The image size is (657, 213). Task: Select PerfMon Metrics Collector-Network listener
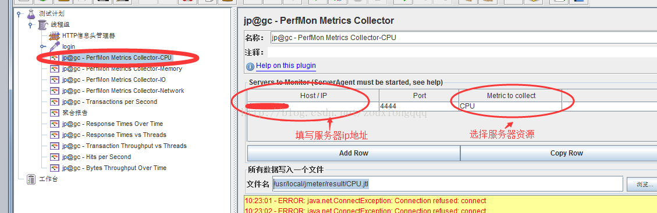click(123, 91)
